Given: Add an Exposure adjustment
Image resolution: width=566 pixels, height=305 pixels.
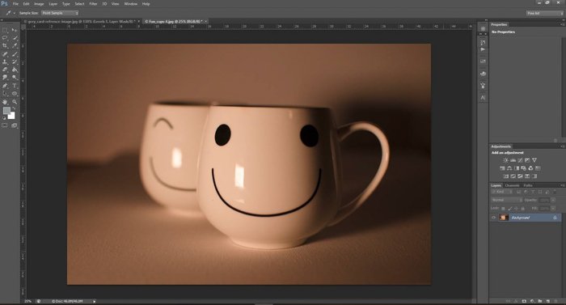Looking at the screenshot, I should tap(527, 160).
